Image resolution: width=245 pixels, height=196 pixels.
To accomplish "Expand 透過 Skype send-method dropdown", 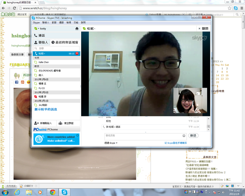I will pyautogui.click(x=111, y=143).
